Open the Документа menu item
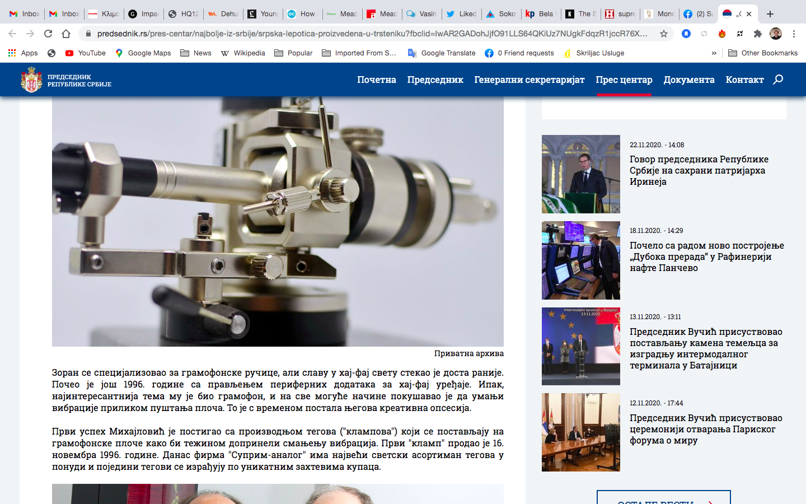Screen dimensions: 806x504 point(689,80)
